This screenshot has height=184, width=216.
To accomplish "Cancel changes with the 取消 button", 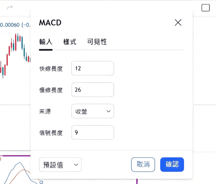I will pos(143,164).
